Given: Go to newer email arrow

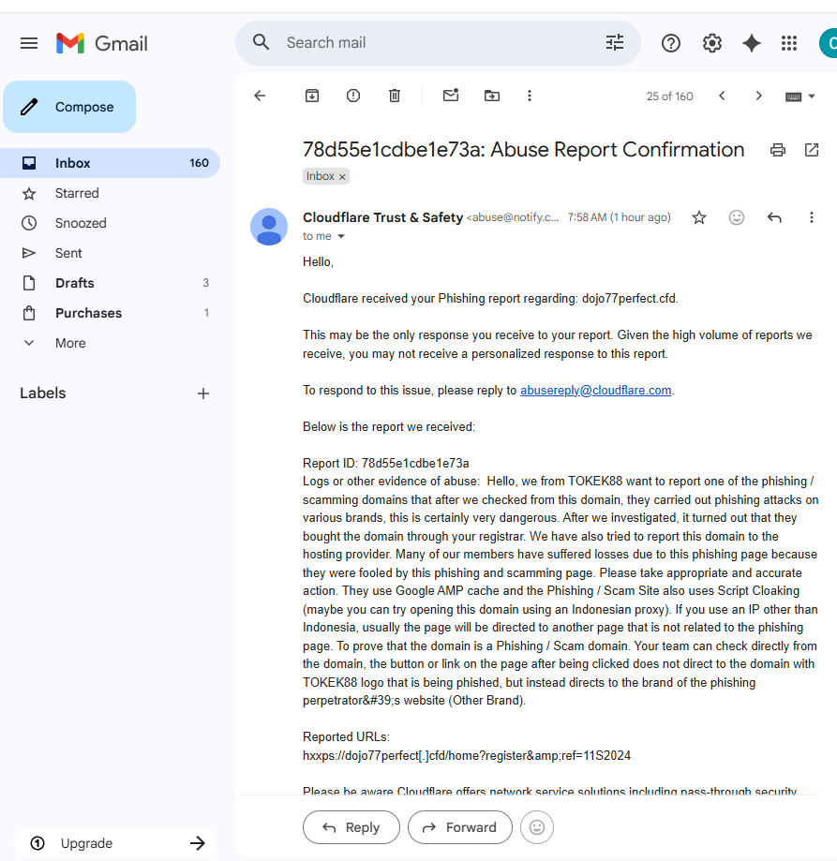Looking at the screenshot, I should pyautogui.click(x=723, y=96).
